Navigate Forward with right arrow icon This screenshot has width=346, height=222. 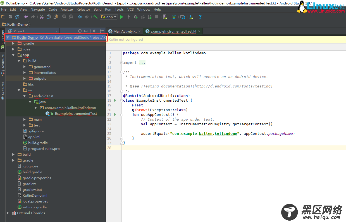tap(87, 17)
